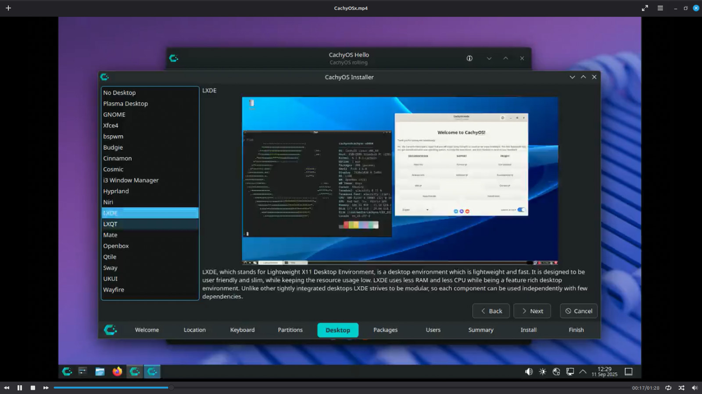Expand the hidden system tray icons

coord(583,372)
